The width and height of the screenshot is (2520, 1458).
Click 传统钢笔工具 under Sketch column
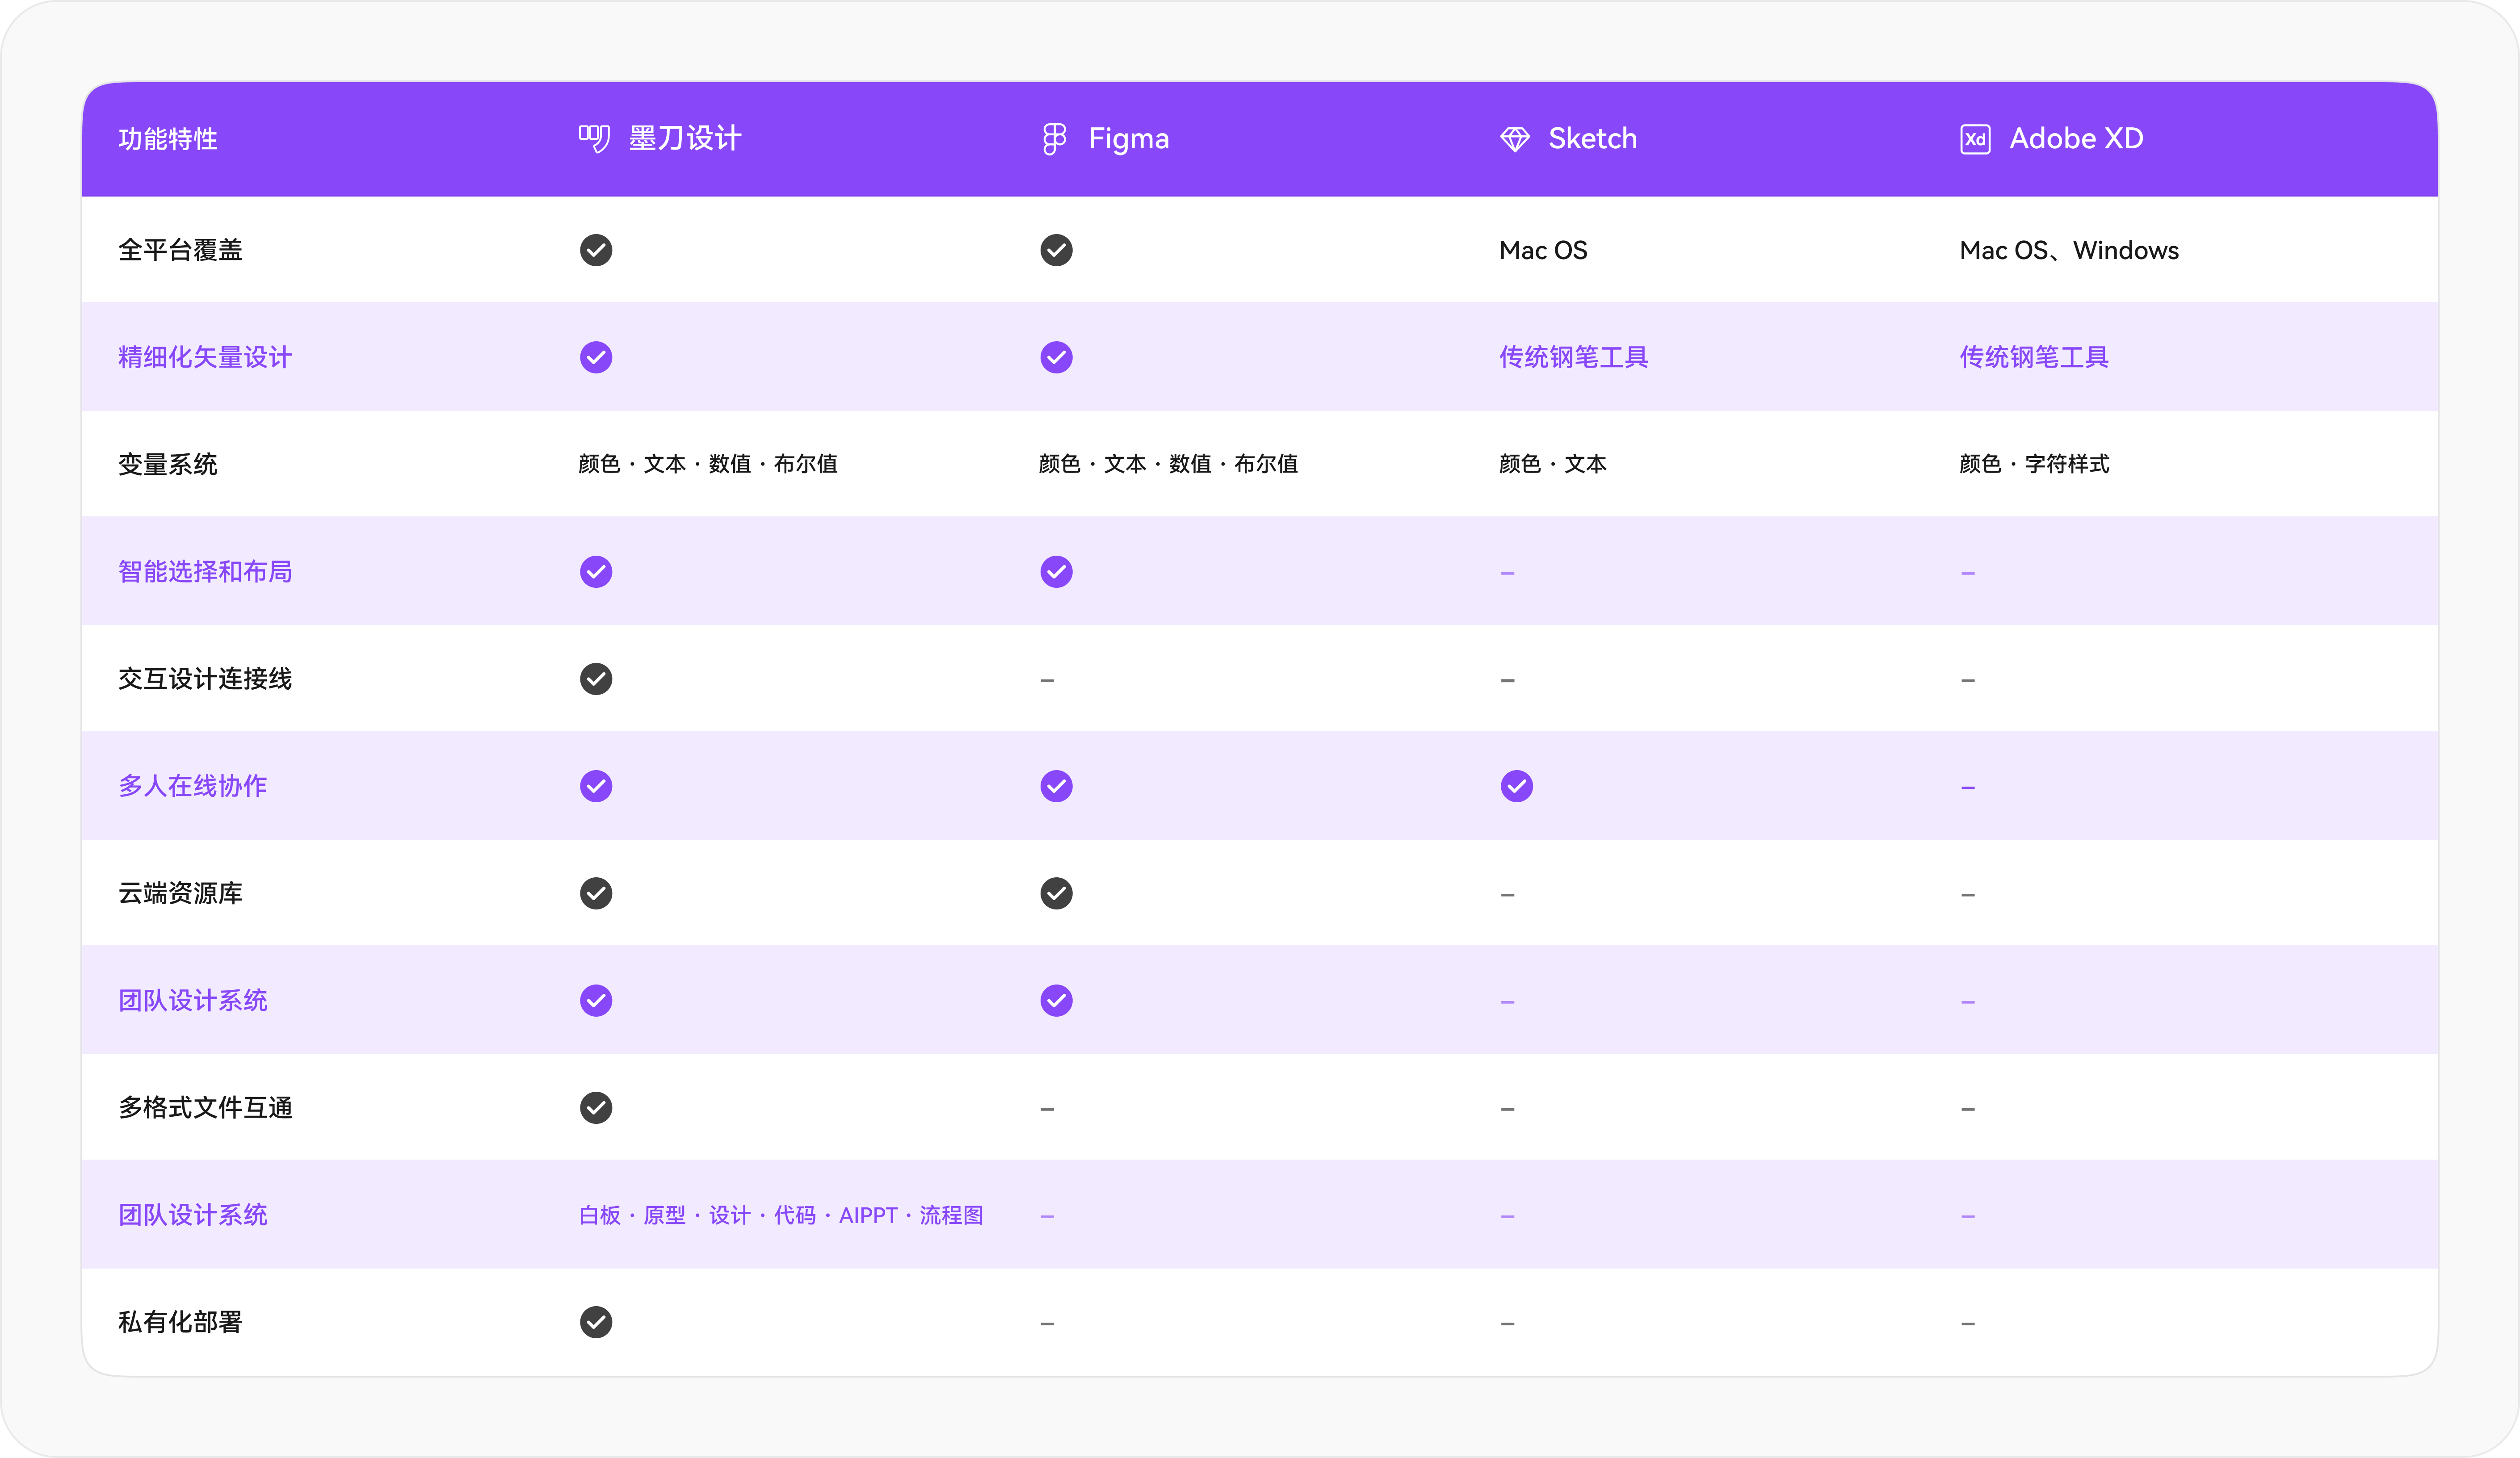pyautogui.click(x=1573, y=357)
